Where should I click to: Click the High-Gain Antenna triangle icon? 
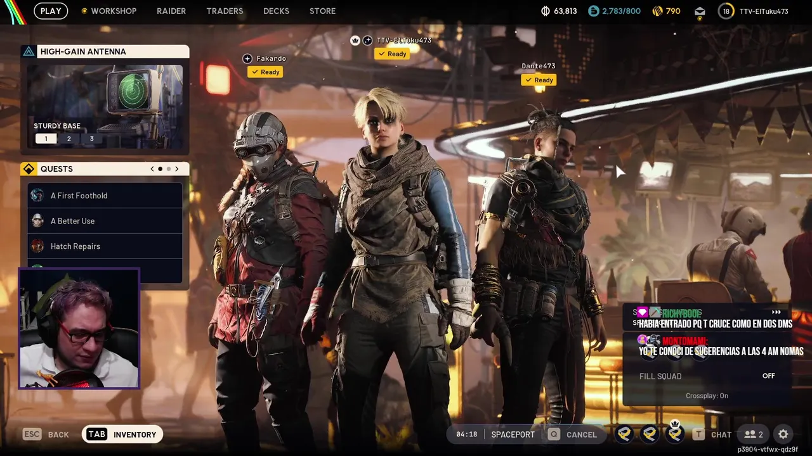(29, 51)
